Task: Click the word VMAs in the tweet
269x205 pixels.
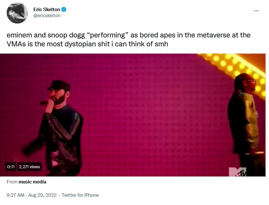Action: point(16,44)
